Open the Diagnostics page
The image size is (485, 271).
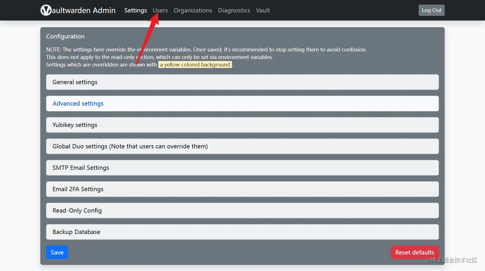tap(234, 10)
